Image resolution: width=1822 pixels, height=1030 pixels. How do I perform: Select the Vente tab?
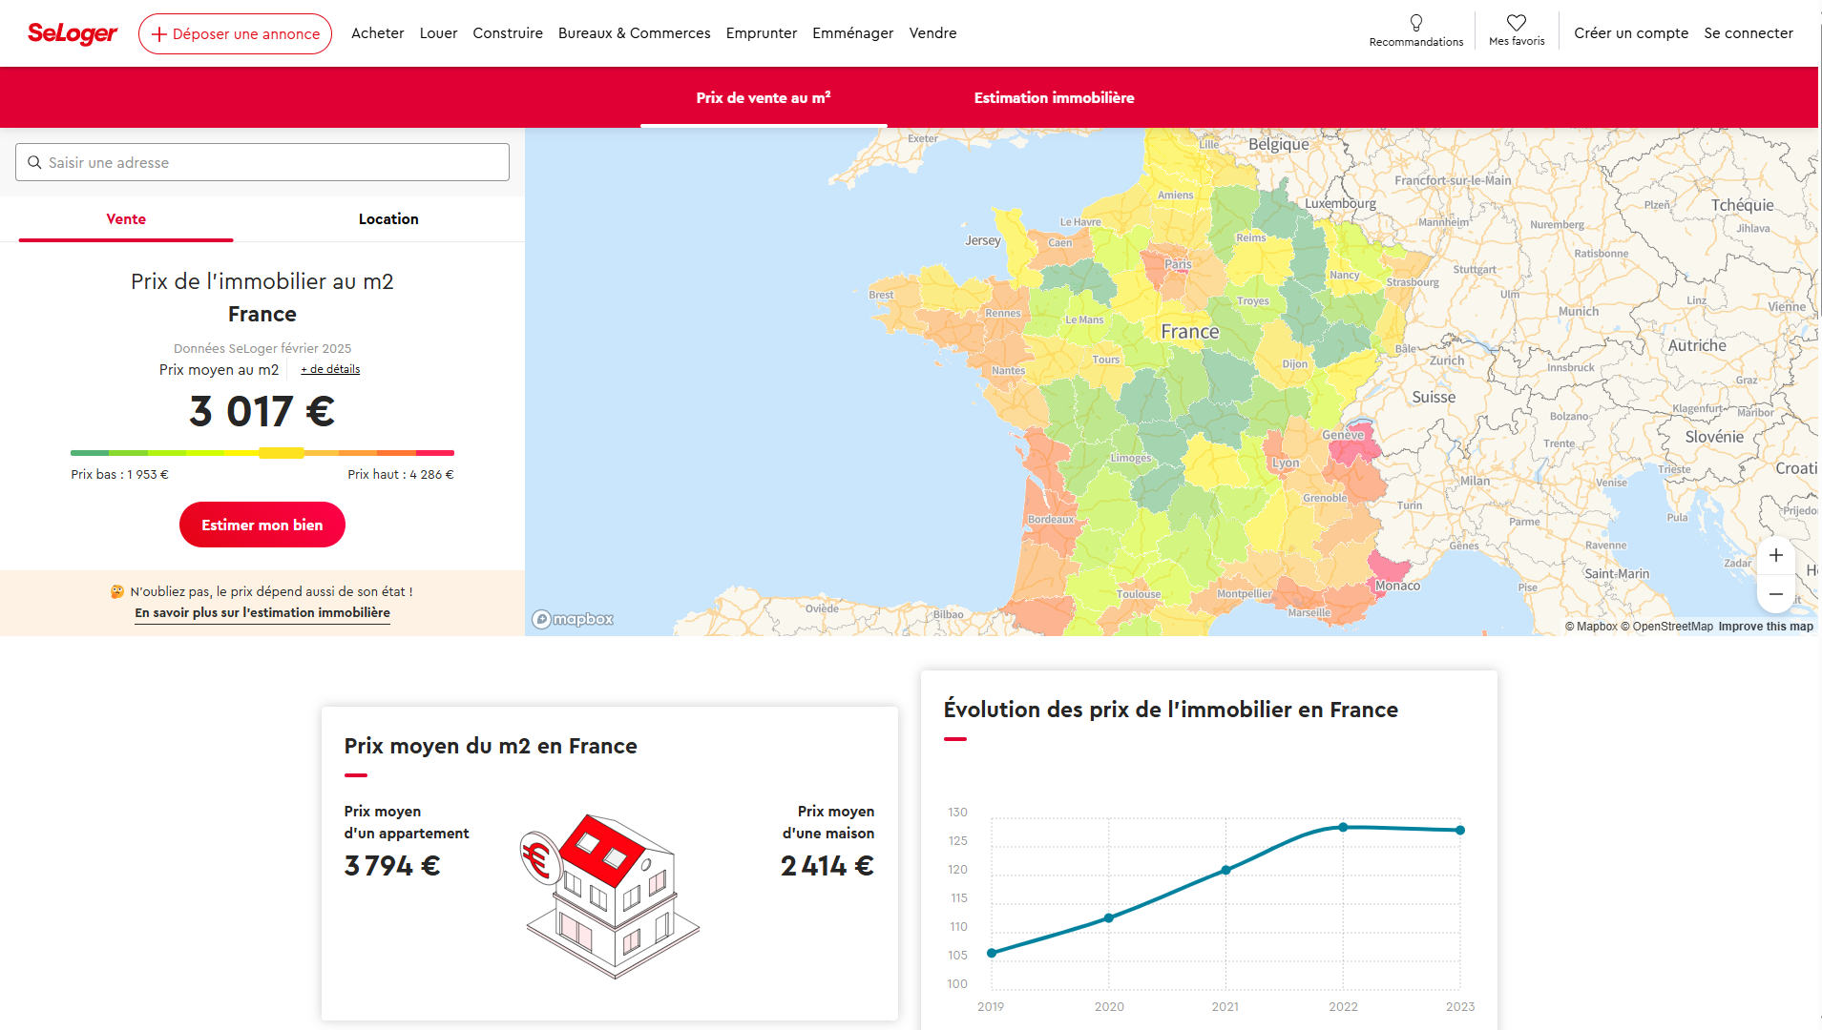click(x=126, y=219)
